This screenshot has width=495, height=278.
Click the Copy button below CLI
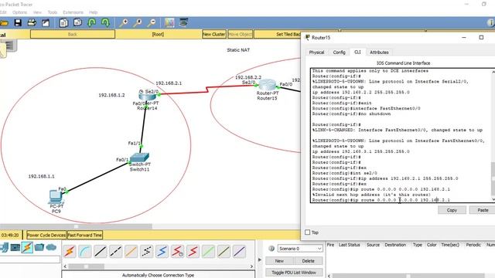pos(452,210)
